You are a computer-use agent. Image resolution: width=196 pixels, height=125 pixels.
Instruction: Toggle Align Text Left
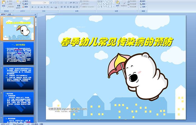62,7
